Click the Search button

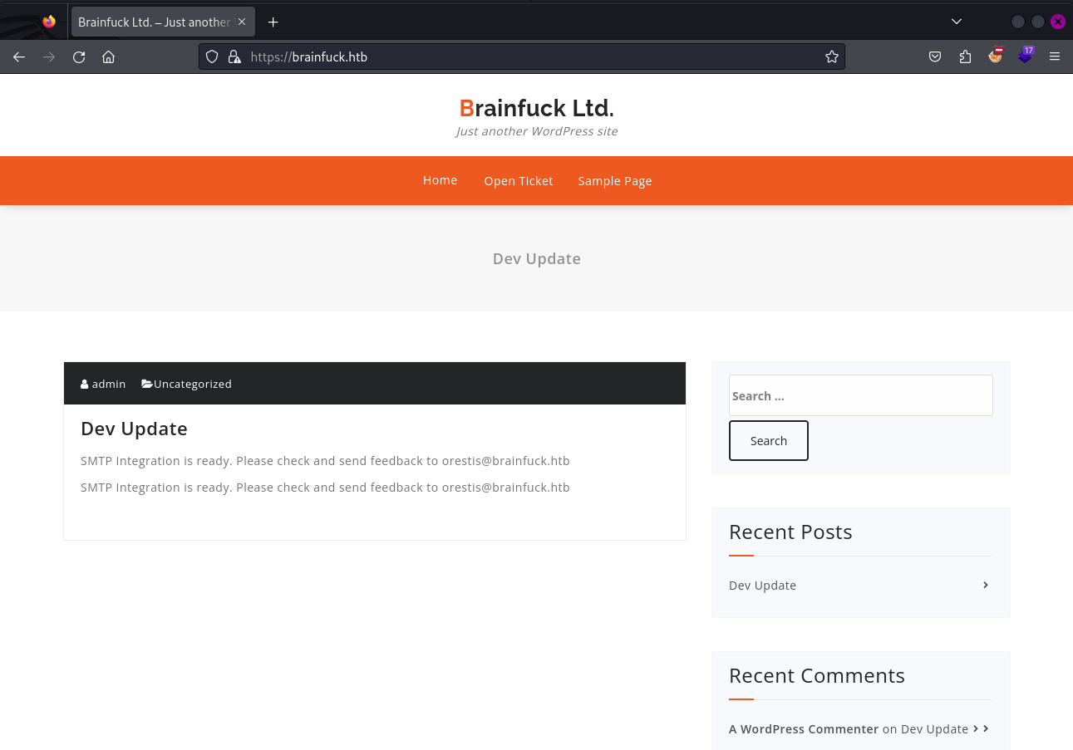click(x=769, y=440)
